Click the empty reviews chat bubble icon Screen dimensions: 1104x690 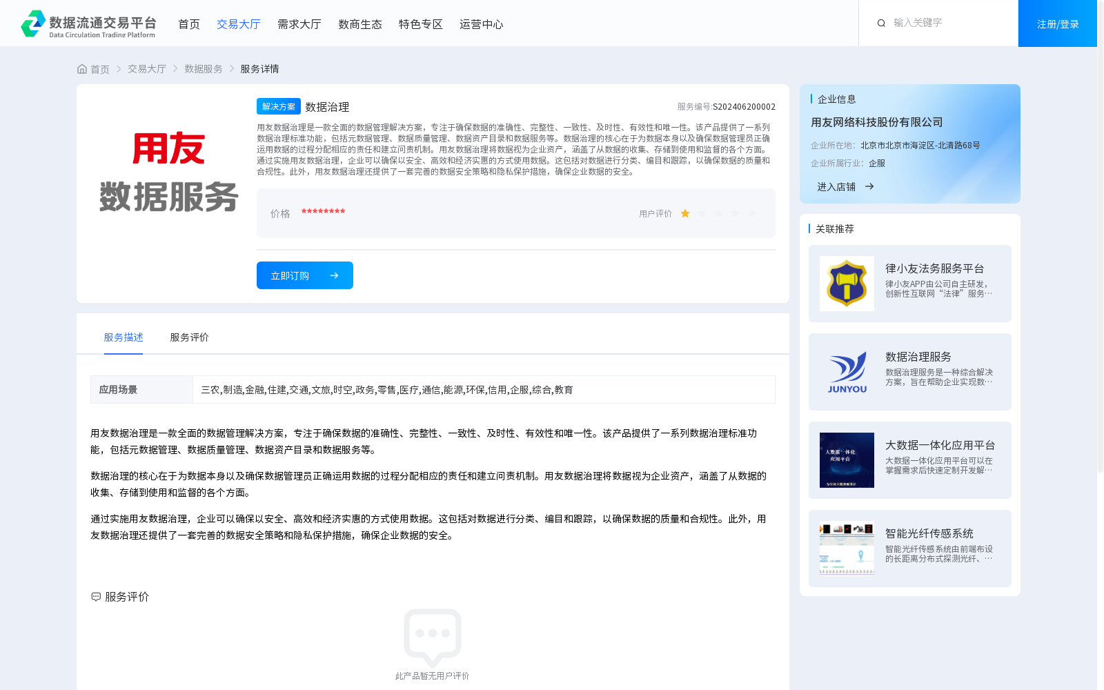(433, 637)
